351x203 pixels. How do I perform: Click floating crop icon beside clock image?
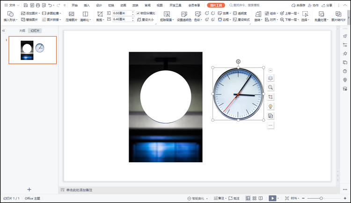tap(271, 97)
